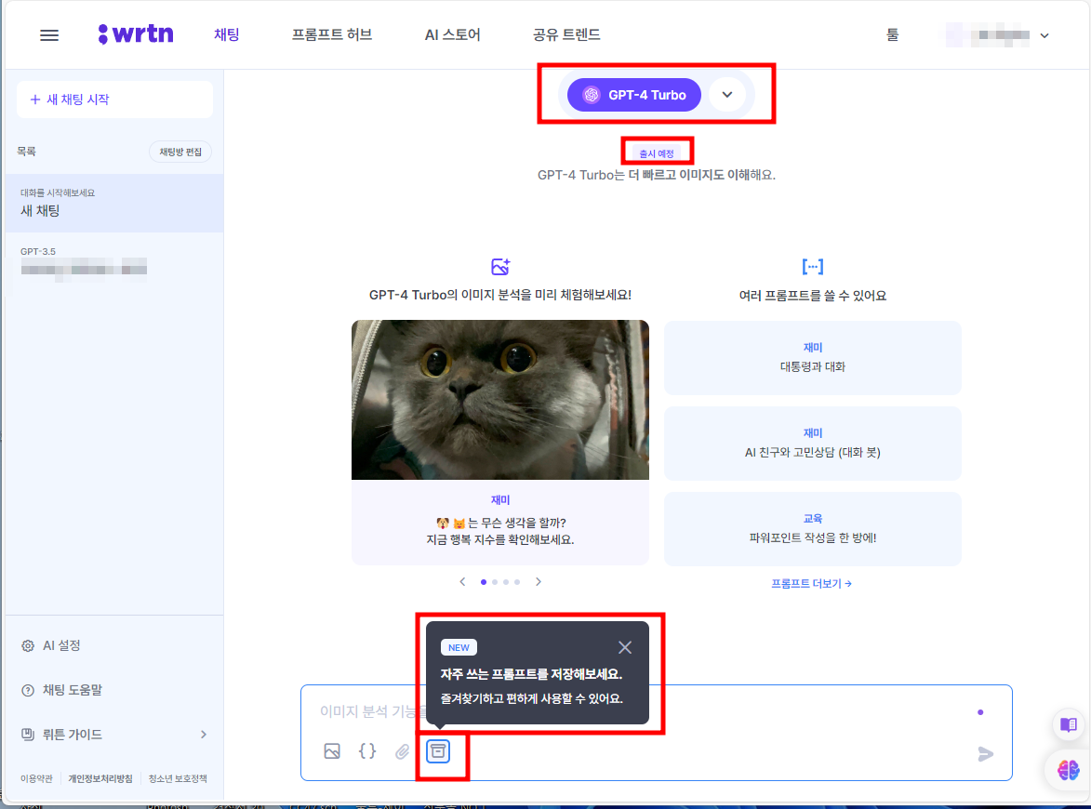The height and width of the screenshot is (809, 1091).
Task: Open the saved prompts archive icon
Action: coord(438,751)
